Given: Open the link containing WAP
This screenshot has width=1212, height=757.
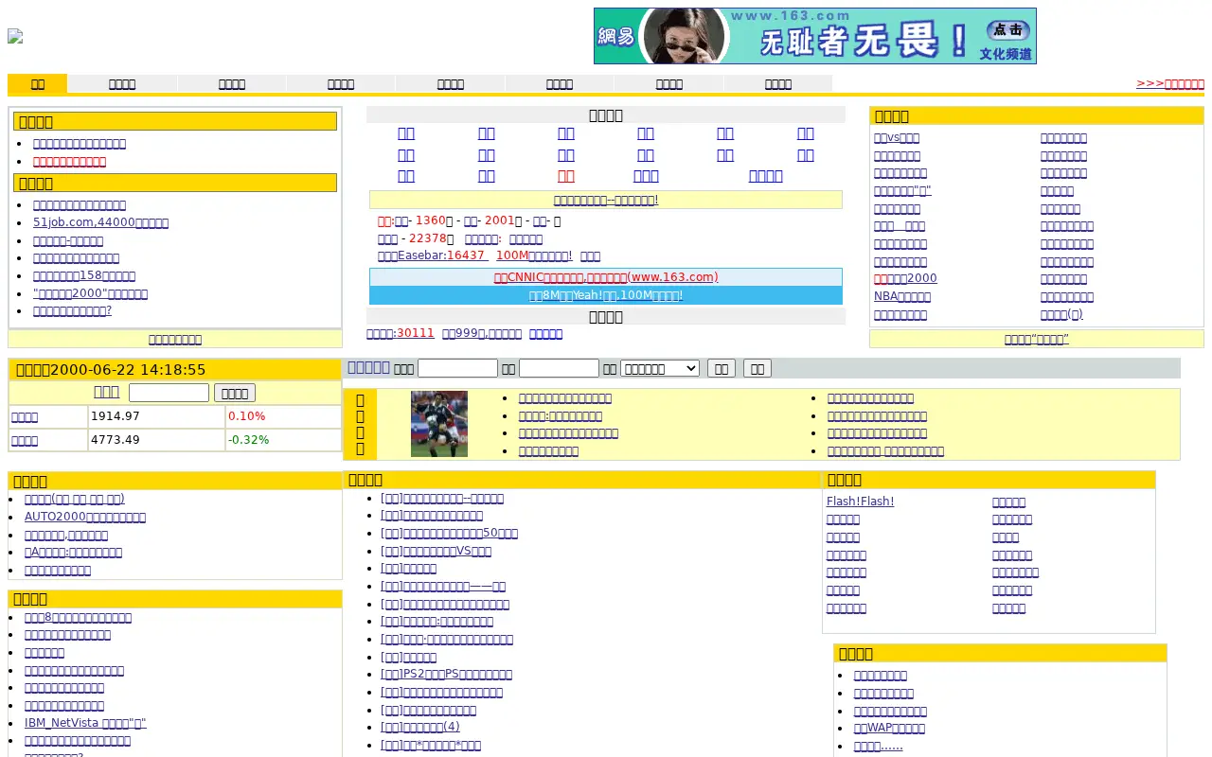Looking at the screenshot, I should tap(889, 728).
